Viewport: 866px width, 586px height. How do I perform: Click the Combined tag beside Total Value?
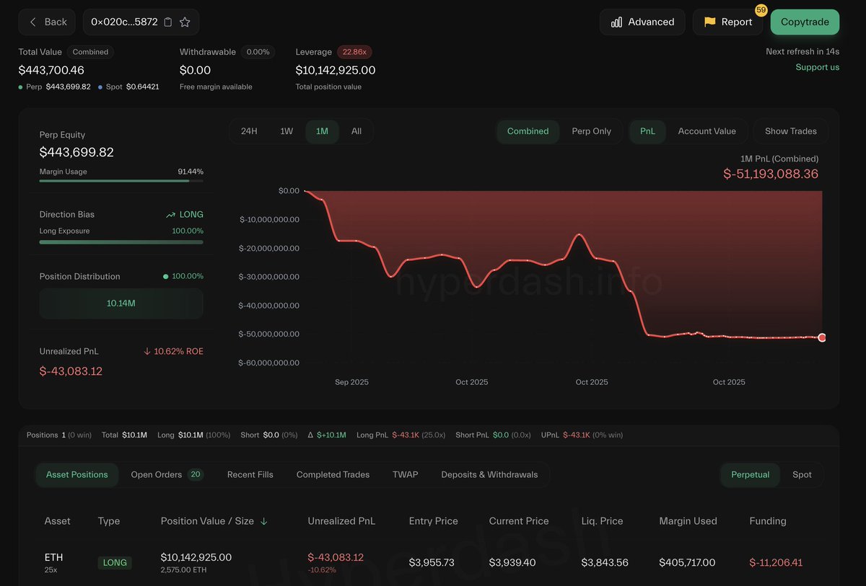coord(90,52)
